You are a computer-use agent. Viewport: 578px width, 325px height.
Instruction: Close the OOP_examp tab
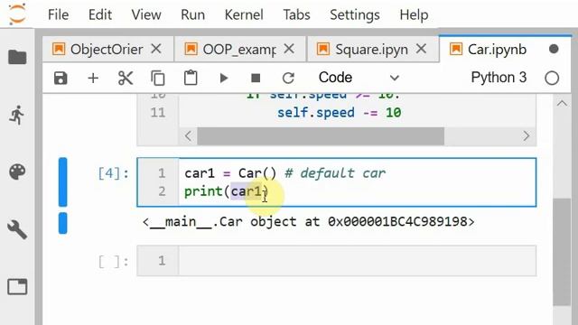tap(289, 49)
